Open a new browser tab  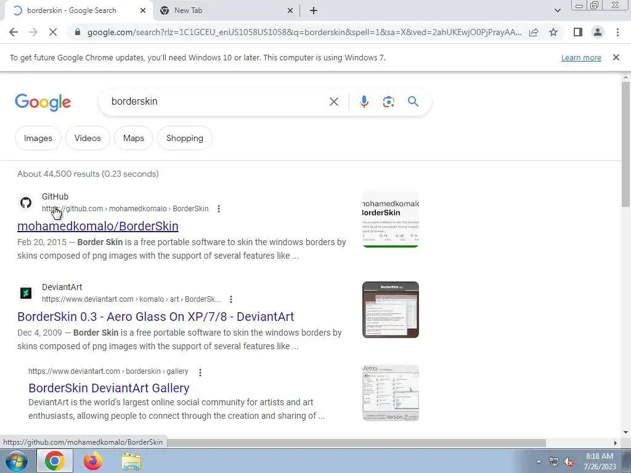pyautogui.click(x=314, y=11)
